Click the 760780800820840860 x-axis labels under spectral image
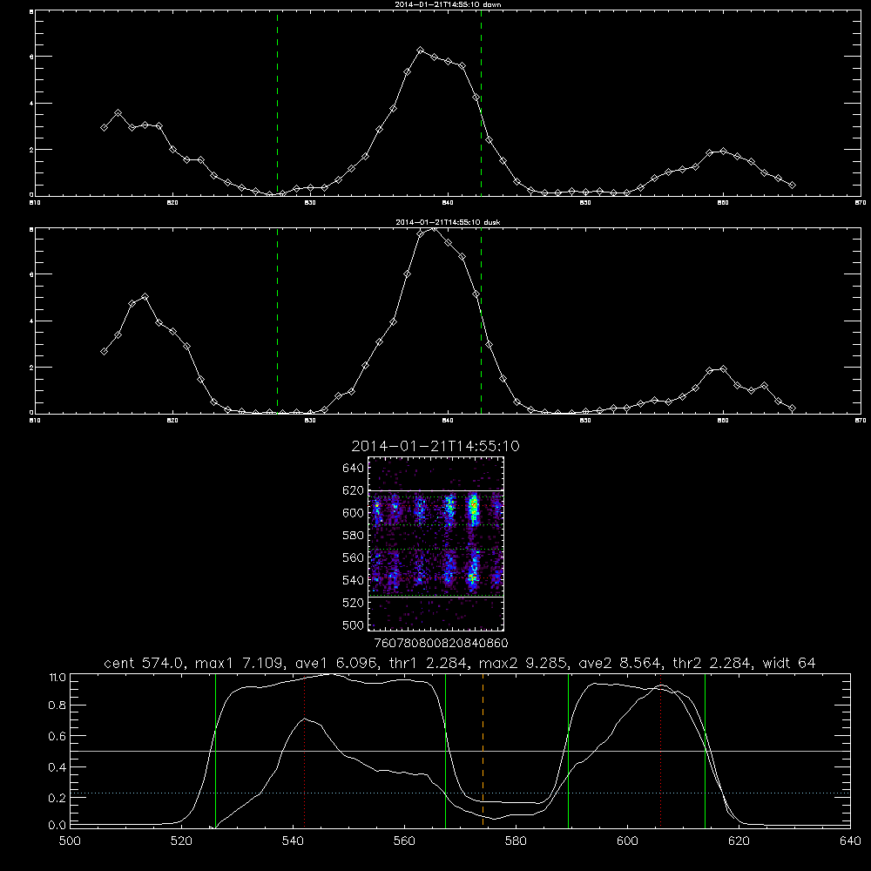 [442, 644]
